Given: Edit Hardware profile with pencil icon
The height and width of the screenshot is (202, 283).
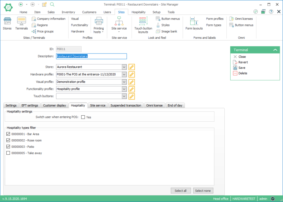Looking at the screenshot, I should pyautogui.click(x=132, y=74).
